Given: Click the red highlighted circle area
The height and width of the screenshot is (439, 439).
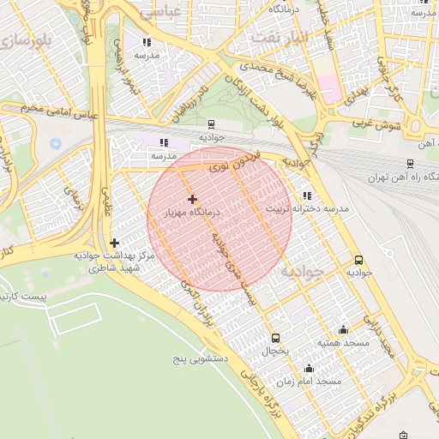Looking at the screenshot, I should click(219, 219).
